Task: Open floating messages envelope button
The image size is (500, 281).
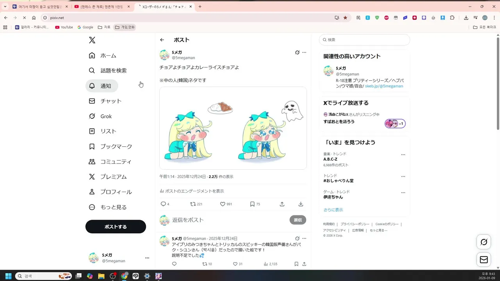Action: coord(484,260)
